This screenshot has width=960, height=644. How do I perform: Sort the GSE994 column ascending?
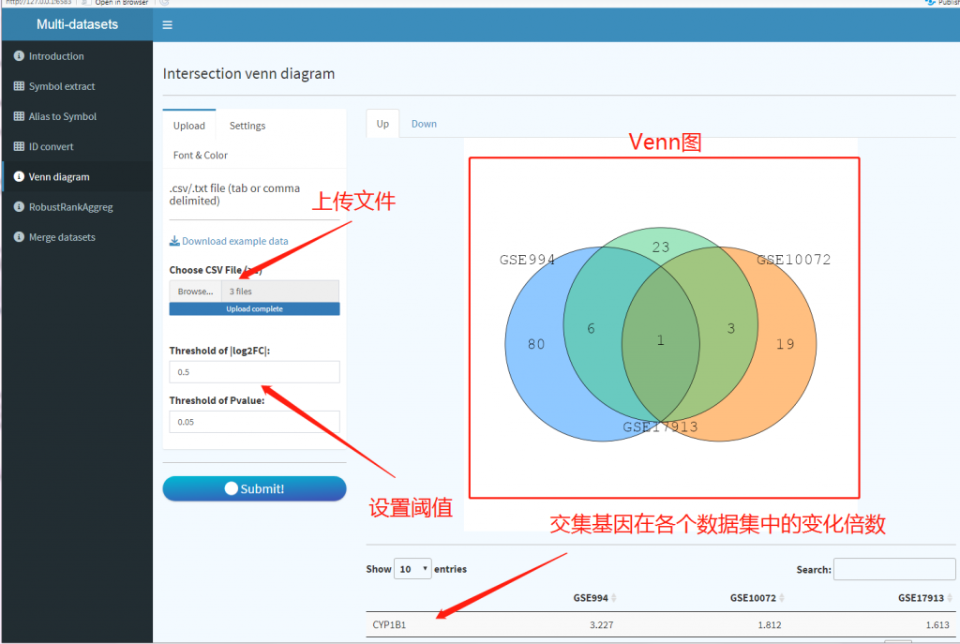614,597
